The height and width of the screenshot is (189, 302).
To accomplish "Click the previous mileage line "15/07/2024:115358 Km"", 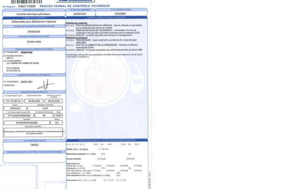I will pos(77,57).
